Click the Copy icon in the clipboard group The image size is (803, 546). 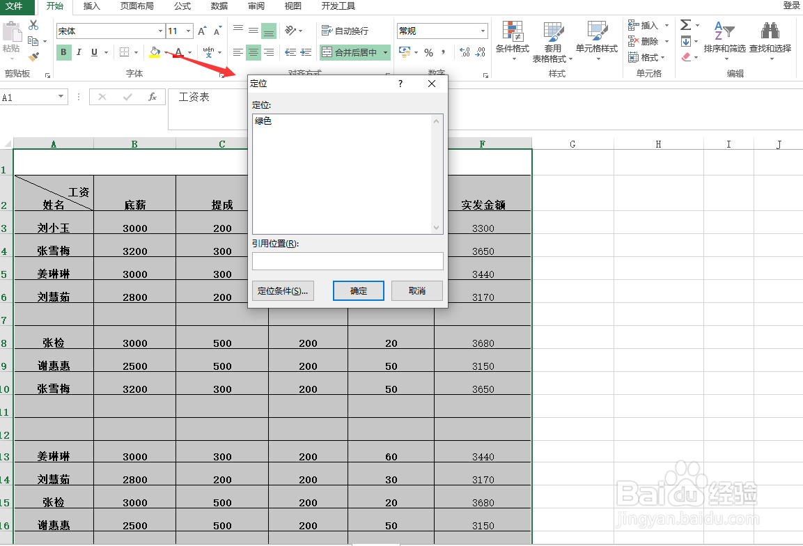[x=33, y=41]
